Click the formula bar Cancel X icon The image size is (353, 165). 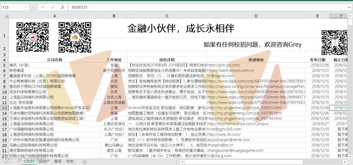pos(43,8)
